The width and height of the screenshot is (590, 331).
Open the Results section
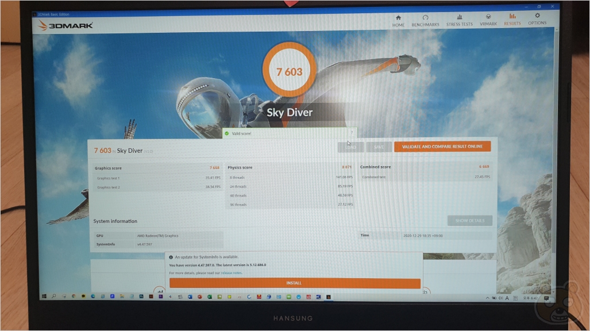point(512,20)
